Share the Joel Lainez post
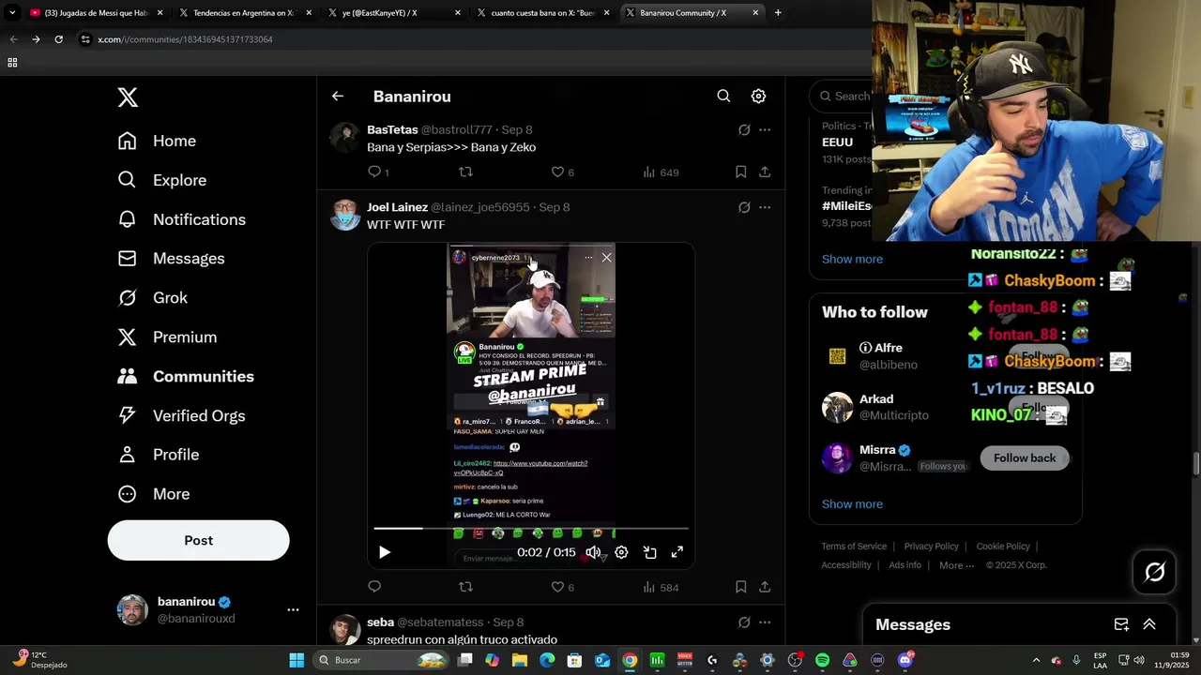 coord(765,587)
